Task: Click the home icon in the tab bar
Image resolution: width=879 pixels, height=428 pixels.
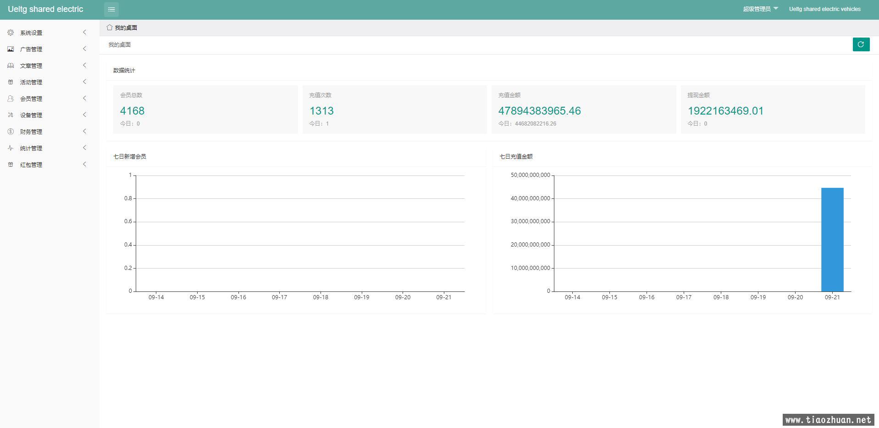Action: 110,27
